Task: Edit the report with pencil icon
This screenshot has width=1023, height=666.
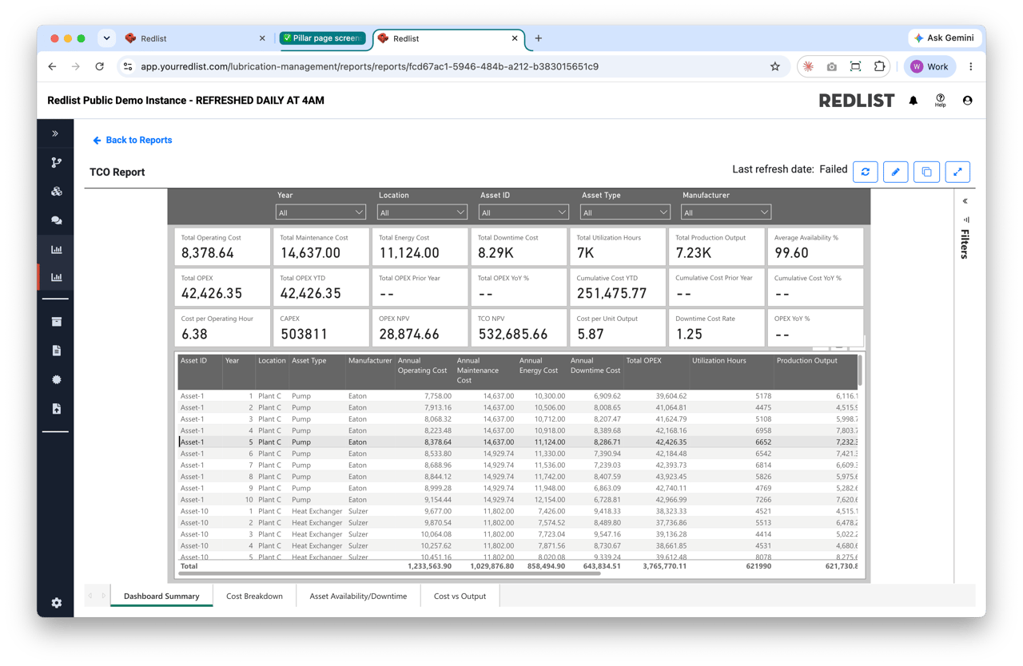Action: 896,172
